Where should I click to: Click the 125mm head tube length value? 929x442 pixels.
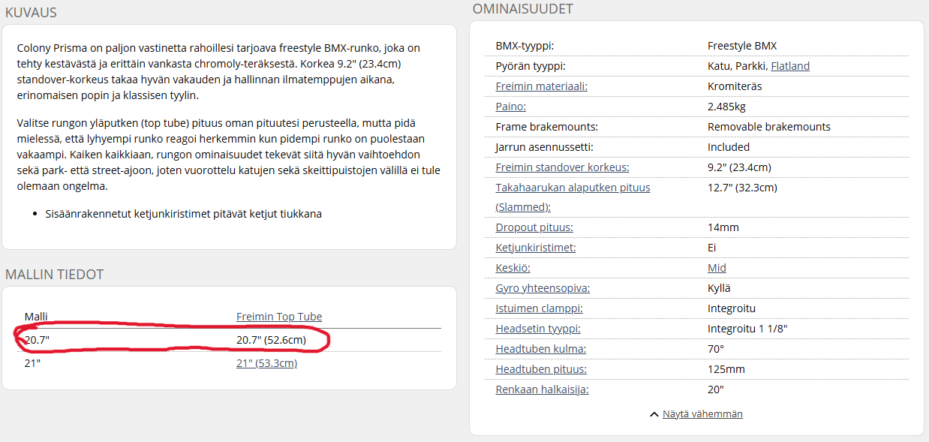click(x=726, y=369)
